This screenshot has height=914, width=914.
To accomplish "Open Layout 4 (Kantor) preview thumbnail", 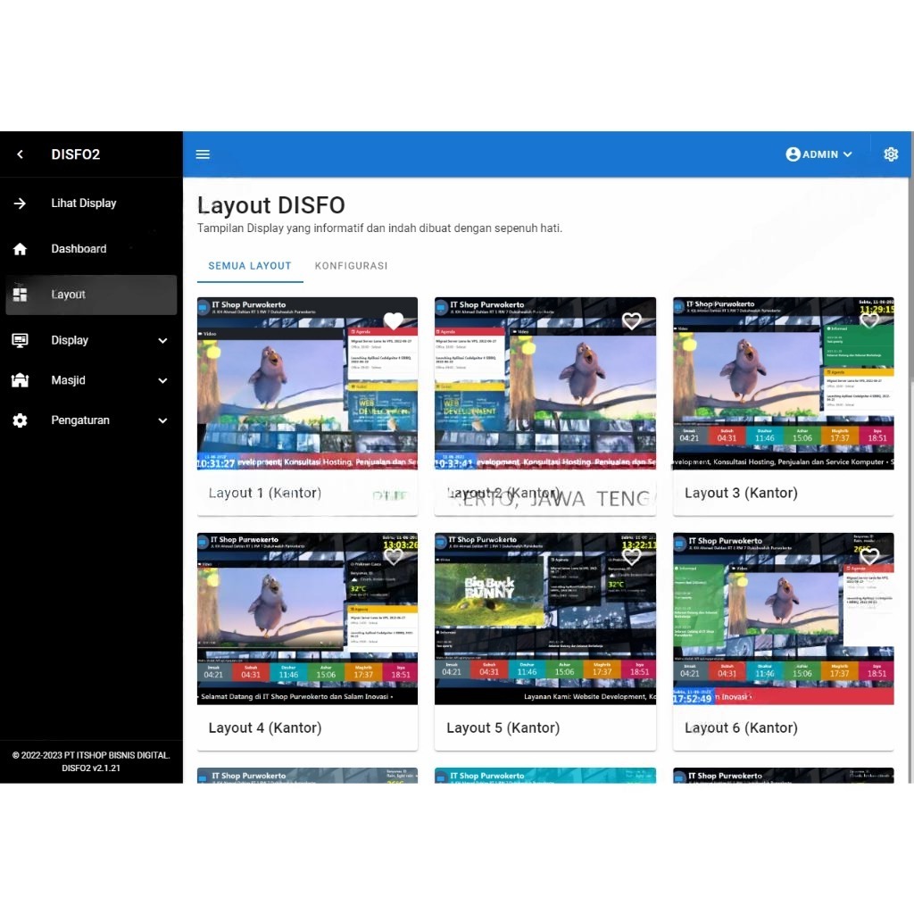I will (307, 619).
